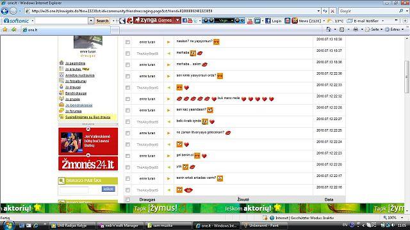Click the printer icon in the command bar

point(356,29)
